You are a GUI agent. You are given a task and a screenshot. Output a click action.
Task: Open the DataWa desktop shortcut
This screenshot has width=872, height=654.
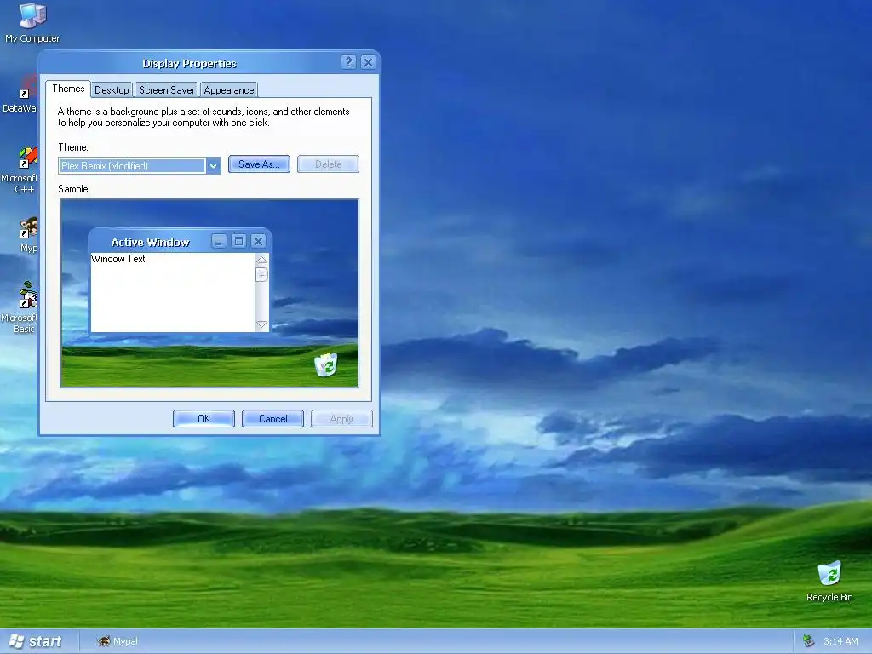tap(20, 95)
